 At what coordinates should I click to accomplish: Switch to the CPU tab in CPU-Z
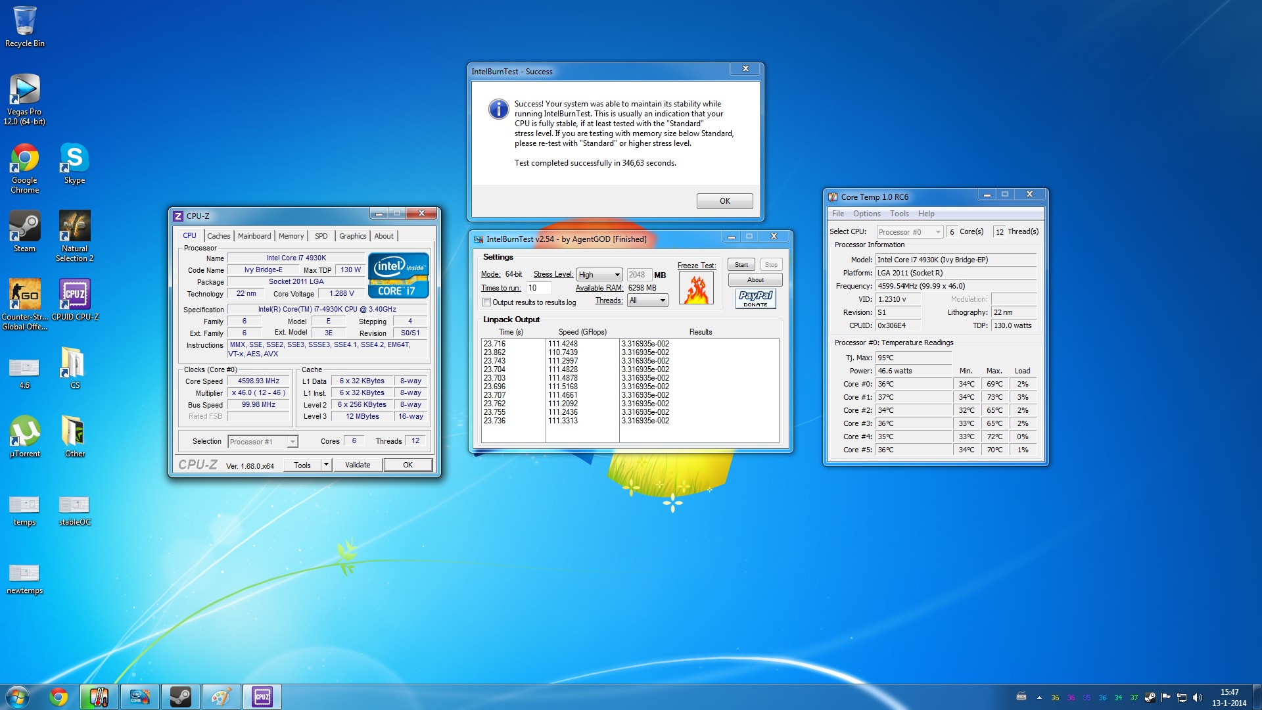pyautogui.click(x=189, y=235)
